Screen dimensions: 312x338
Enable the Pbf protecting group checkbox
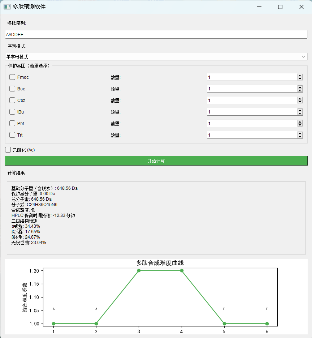click(x=12, y=123)
